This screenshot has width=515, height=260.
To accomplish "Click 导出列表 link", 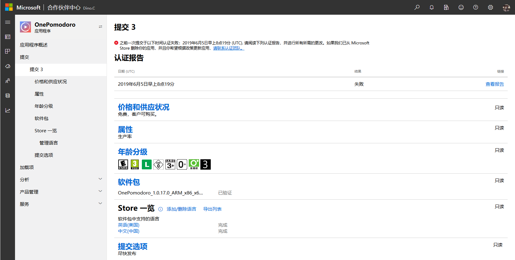I will [x=212, y=209].
